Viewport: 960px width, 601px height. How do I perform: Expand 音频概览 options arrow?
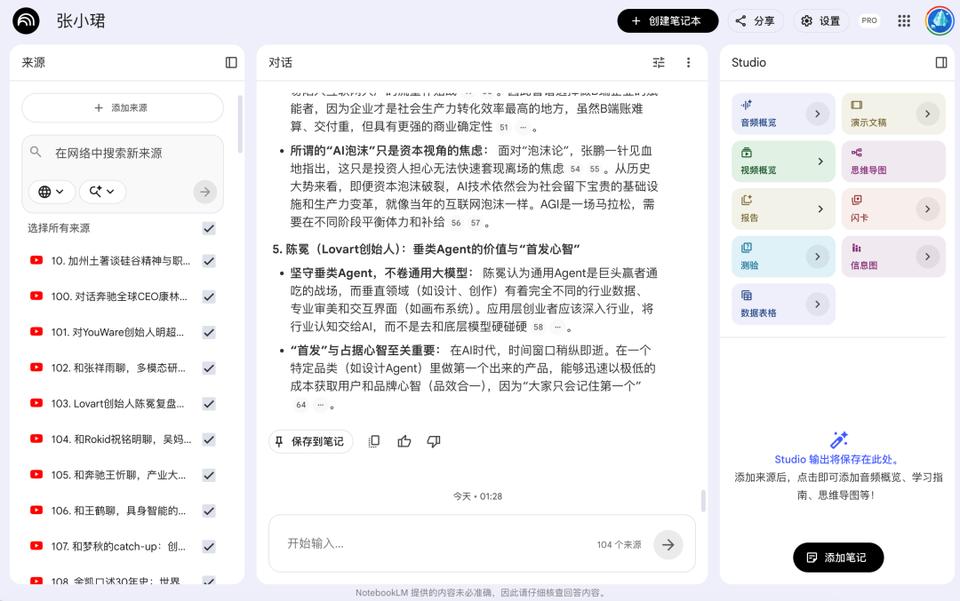point(818,114)
